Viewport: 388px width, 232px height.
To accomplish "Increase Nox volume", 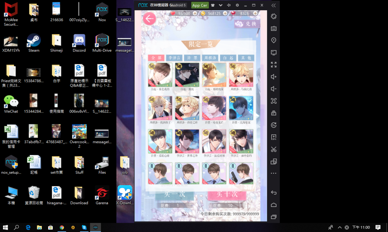I will [274, 77].
